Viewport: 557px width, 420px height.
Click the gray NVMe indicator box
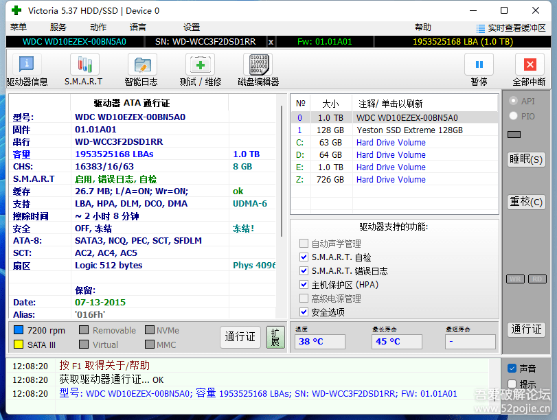tap(150, 330)
